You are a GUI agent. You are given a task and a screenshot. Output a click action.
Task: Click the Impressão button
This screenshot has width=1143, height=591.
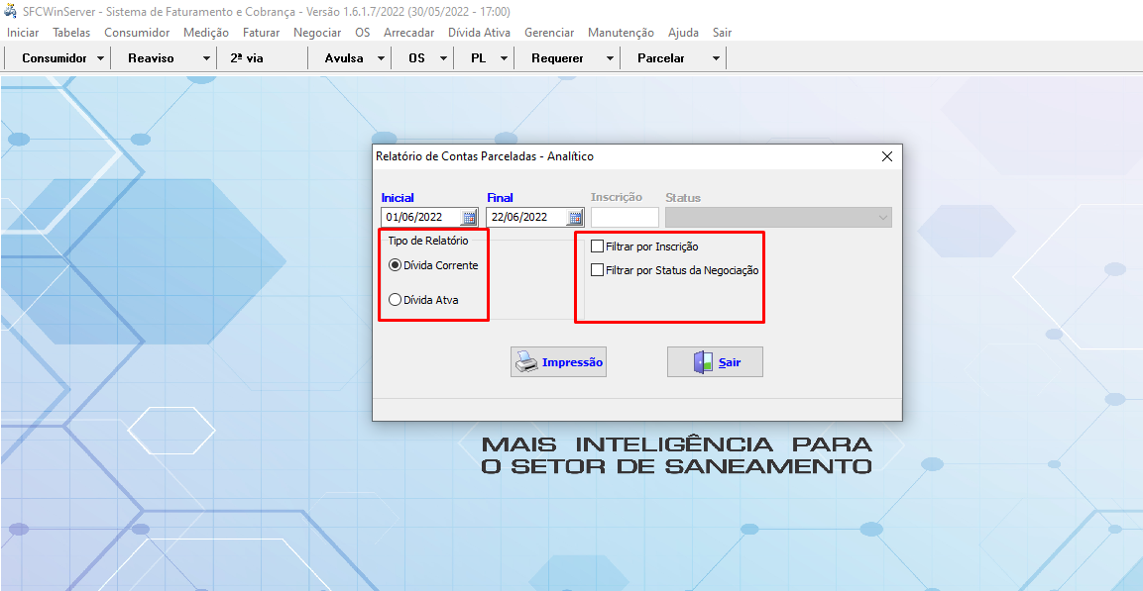558,361
